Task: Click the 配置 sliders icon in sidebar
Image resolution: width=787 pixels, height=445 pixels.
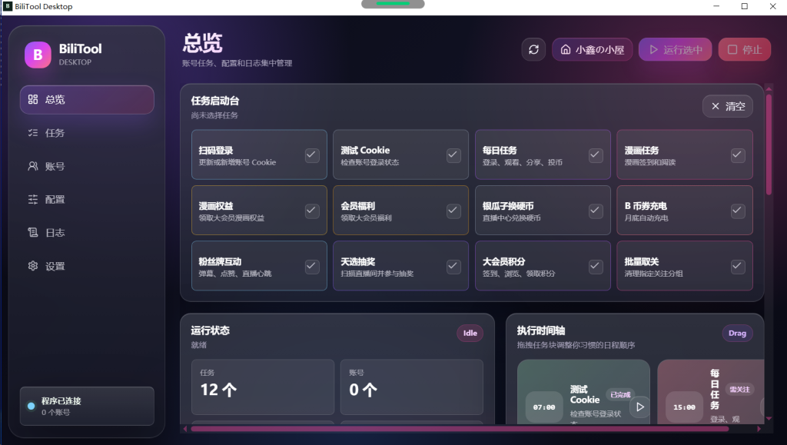Action: click(33, 200)
